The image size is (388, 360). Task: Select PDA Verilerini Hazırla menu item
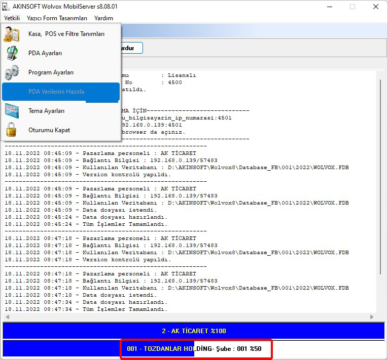coord(61,92)
